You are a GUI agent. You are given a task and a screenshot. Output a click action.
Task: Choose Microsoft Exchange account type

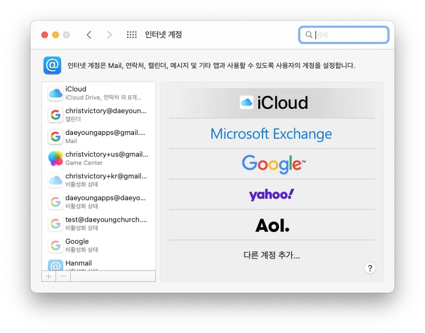272,133
